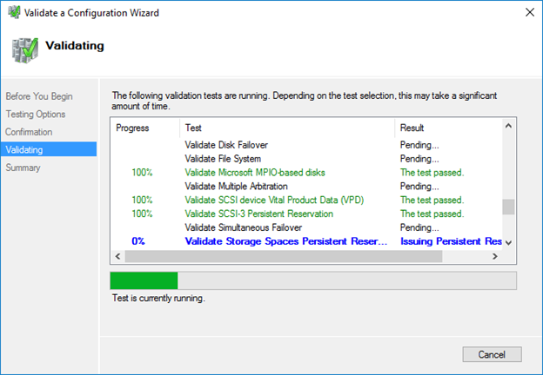Screen dimensions: 543x375
Task: Close the Validate a Configuration Wizard window
Action: click(x=529, y=13)
